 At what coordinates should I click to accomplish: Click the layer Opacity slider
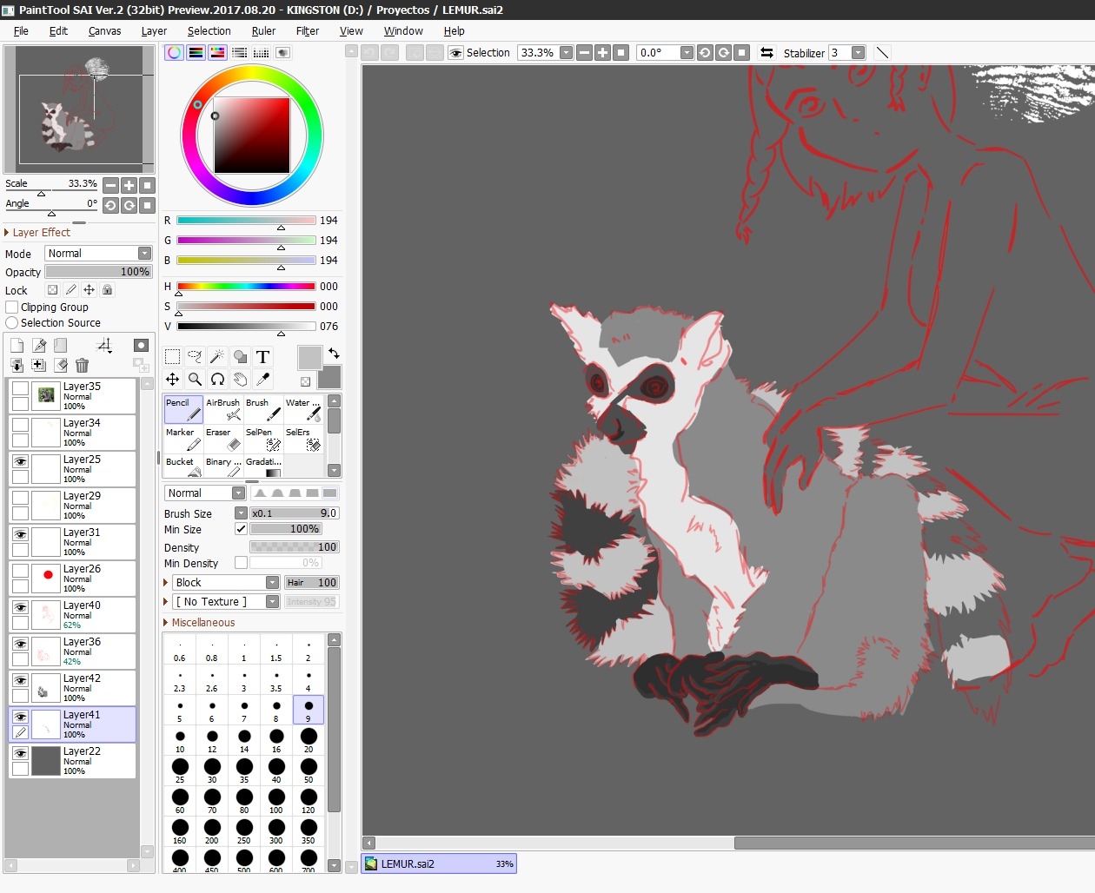point(98,272)
